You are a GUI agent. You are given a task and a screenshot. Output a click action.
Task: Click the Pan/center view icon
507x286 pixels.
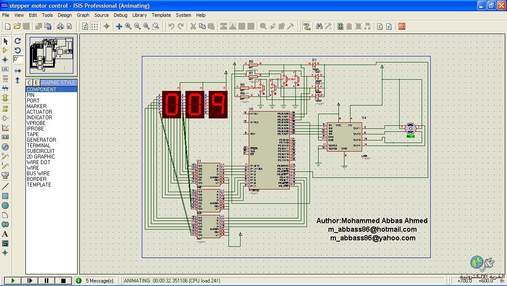(119, 27)
